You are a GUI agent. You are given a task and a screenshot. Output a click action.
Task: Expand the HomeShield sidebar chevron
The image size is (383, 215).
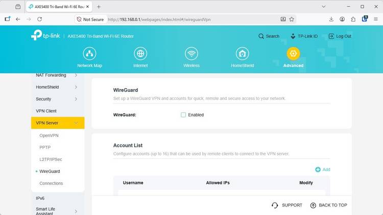coord(76,87)
